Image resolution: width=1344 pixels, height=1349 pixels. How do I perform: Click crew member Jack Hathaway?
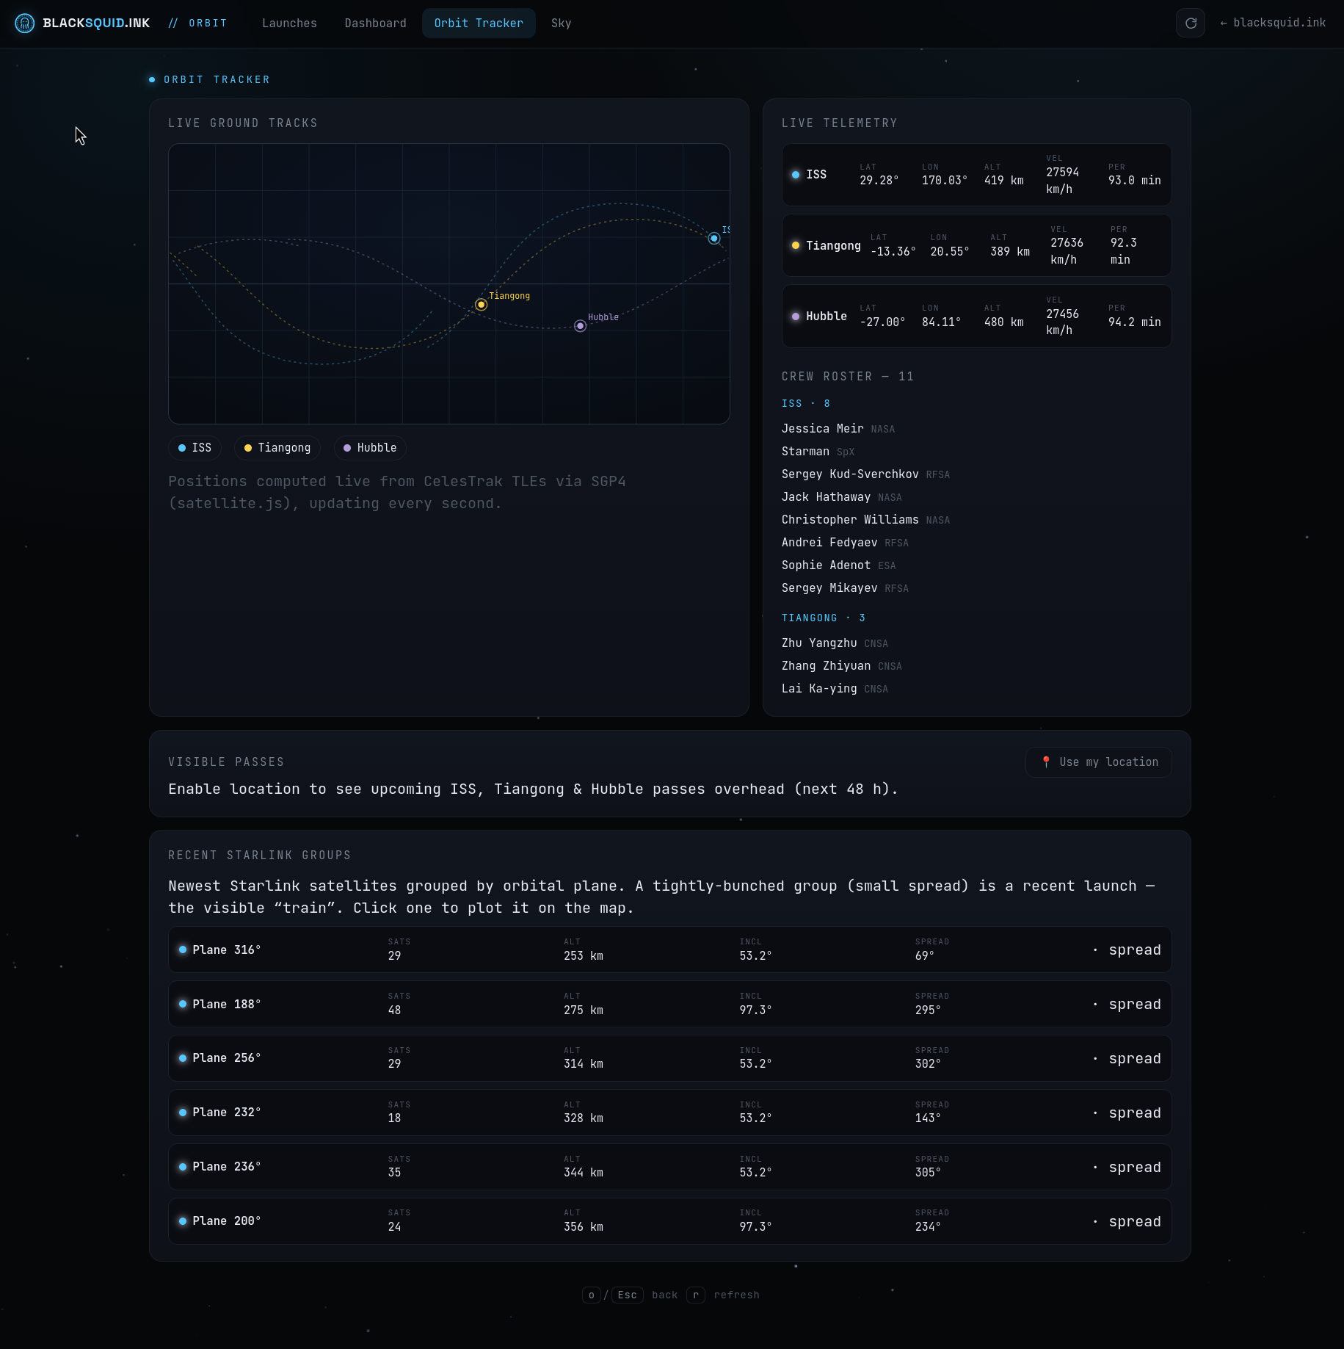pos(826,497)
